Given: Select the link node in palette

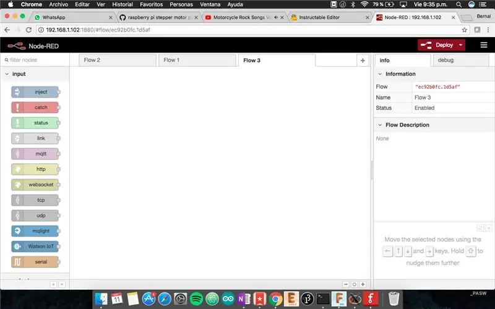Looking at the screenshot, I should (35, 138).
